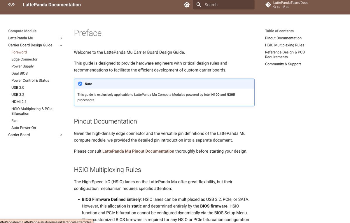Open the Fan page
This screenshot has height=223, width=350.
[x=14, y=121]
